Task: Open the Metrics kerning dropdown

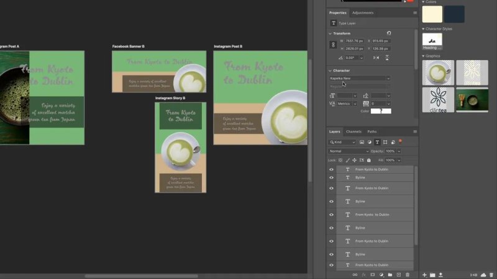Action: click(x=355, y=104)
